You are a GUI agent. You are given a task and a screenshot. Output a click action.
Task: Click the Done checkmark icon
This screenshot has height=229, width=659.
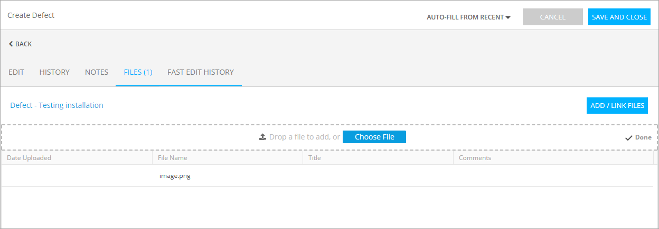pyautogui.click(x=628, y=137)
